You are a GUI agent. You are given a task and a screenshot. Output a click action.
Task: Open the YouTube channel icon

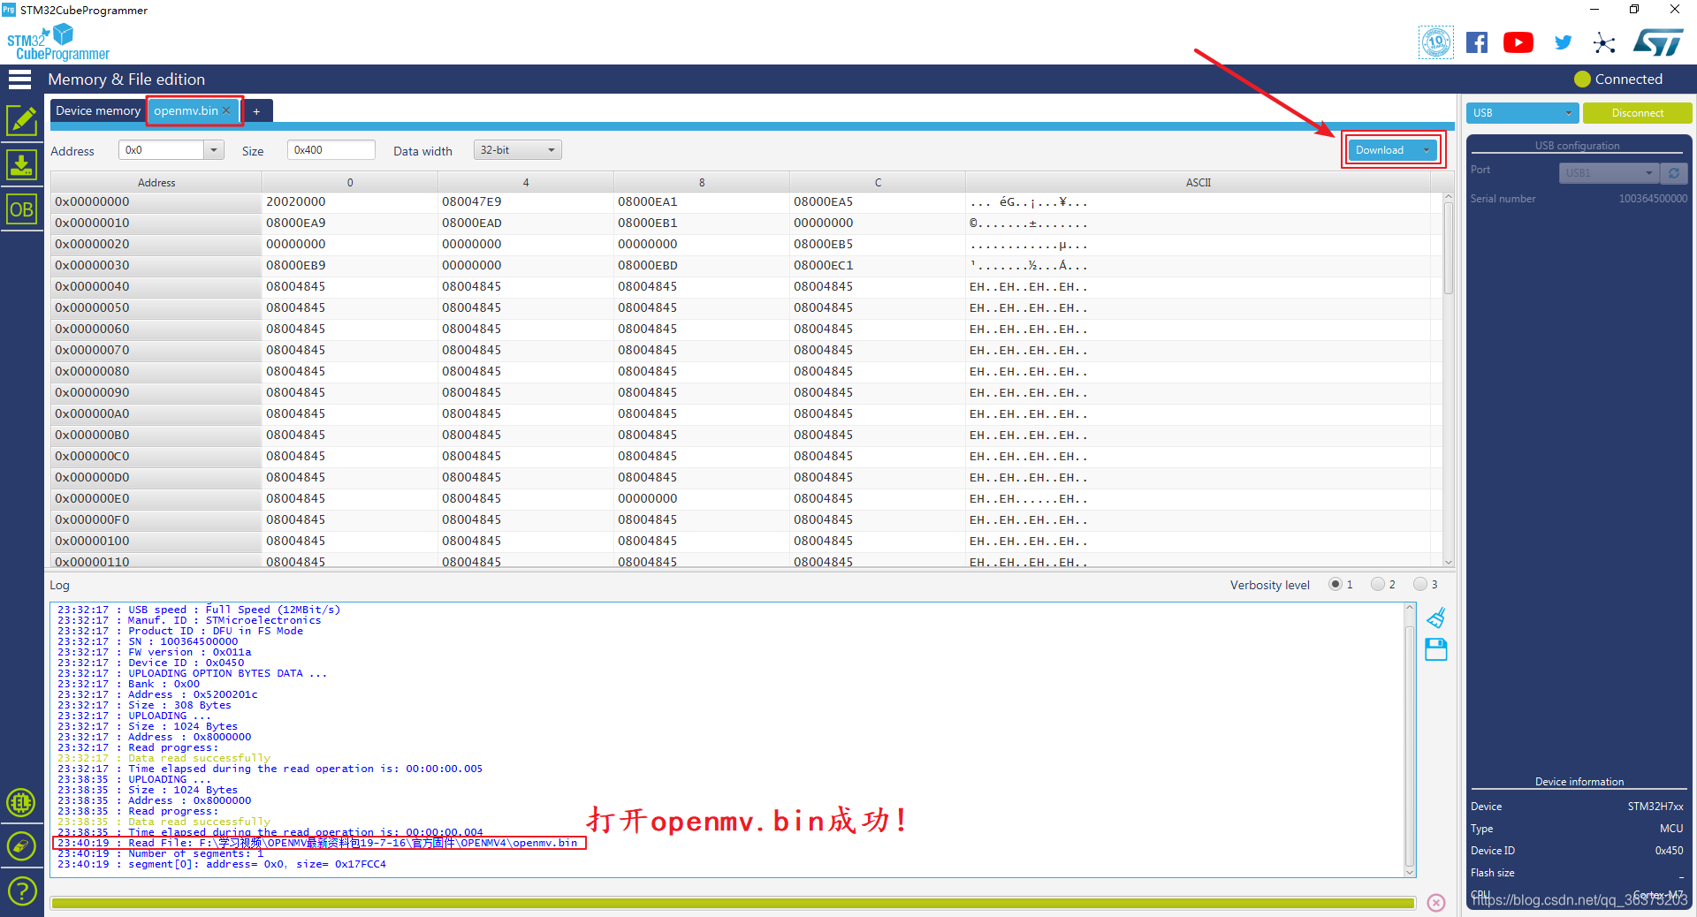(x=1518, y=42)
